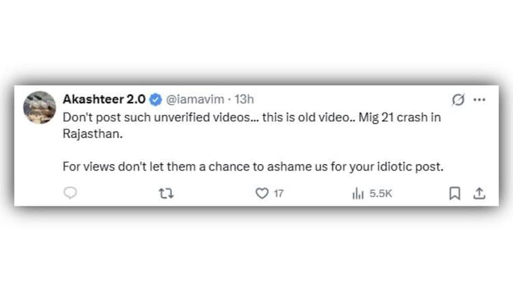This screenshot has height=289, width=513.
Task: Repost this tweet using the retweet icon
Action: [165, 194]
